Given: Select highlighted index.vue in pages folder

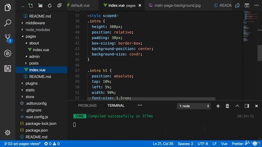Looking at the screenshot, I should point(41,70).
